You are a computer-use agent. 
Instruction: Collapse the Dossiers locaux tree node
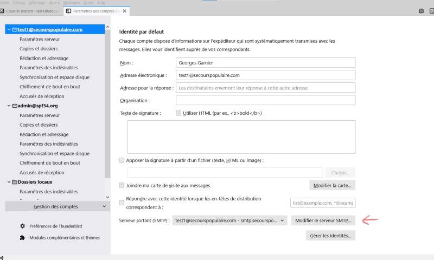click(9, 182)
